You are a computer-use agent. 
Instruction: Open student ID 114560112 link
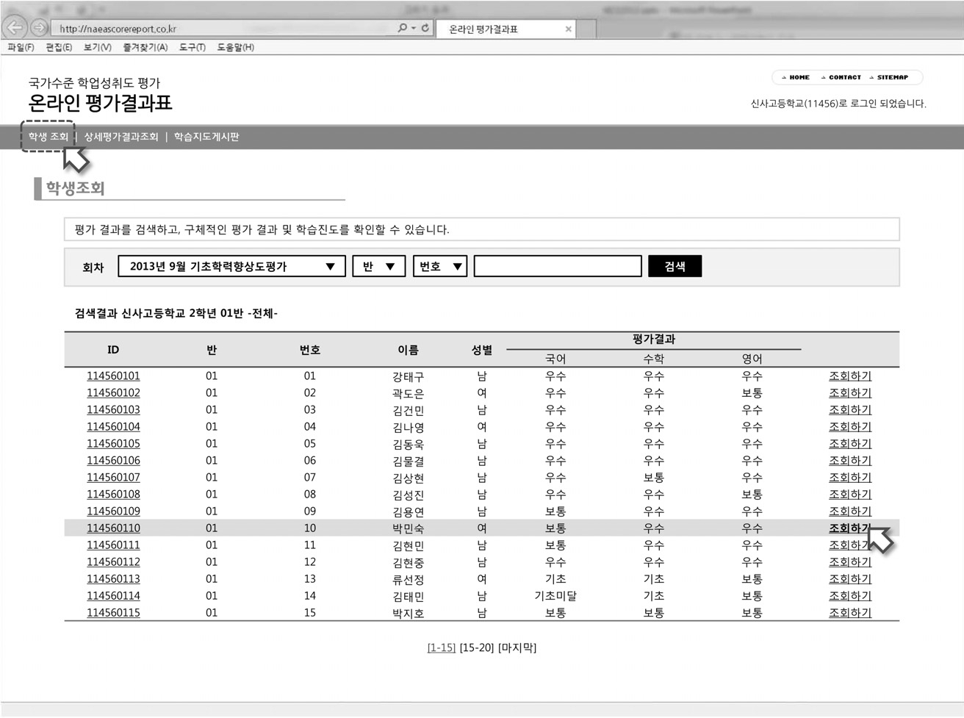point(113,562)
